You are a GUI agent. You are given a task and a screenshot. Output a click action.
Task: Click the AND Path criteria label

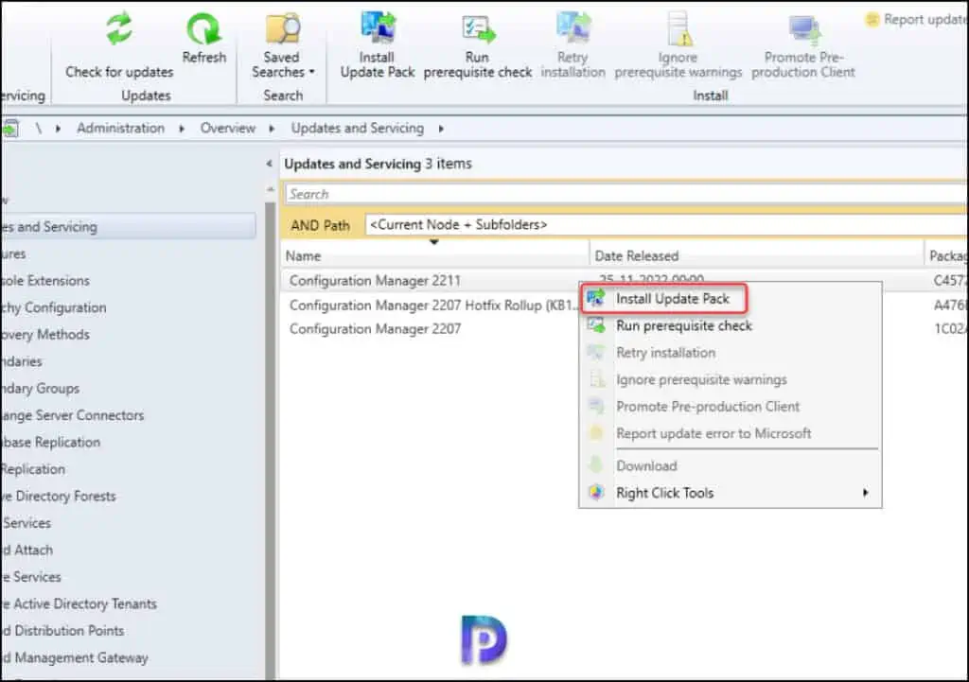coord(320,225)
